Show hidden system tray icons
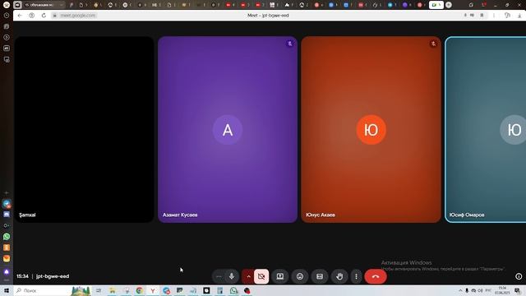 (x=460, y=290)
